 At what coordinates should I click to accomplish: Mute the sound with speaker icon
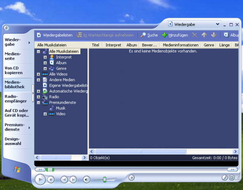coord(87,180)
